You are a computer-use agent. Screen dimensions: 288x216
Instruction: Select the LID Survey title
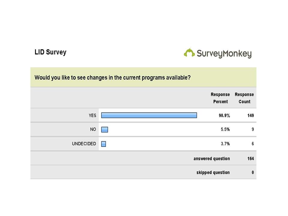coord(50,52)
